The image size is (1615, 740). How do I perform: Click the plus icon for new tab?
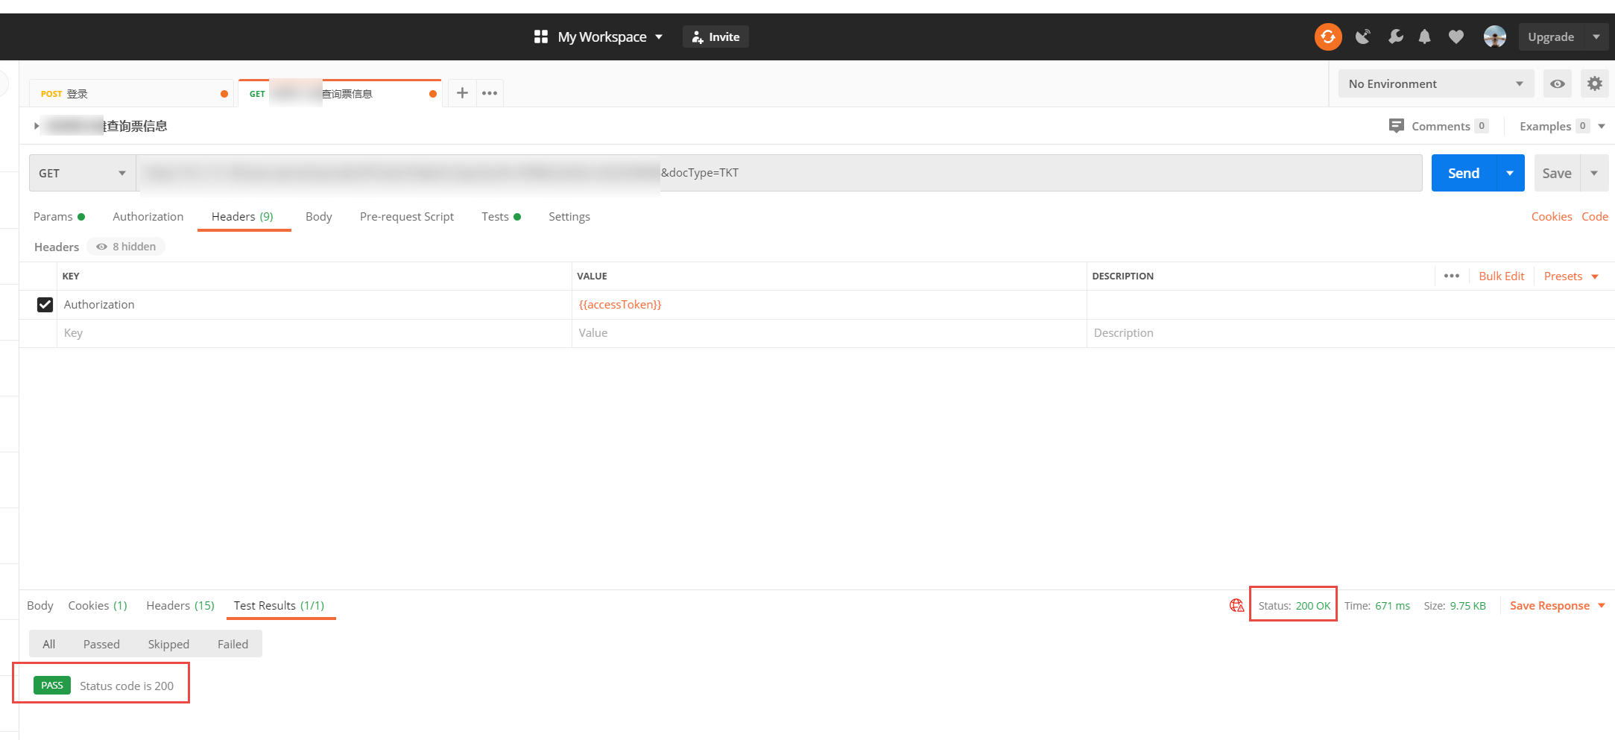462,93
